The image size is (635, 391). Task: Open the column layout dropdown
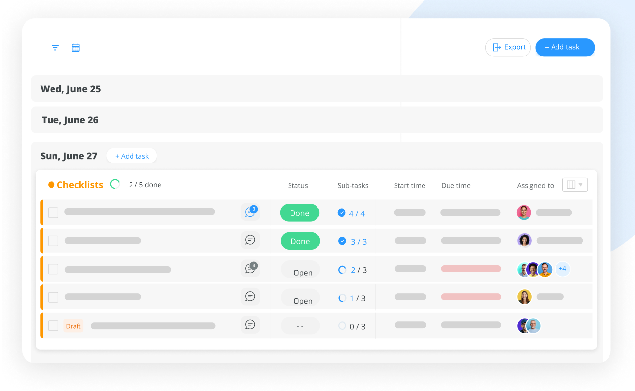[x=575, y=185]
